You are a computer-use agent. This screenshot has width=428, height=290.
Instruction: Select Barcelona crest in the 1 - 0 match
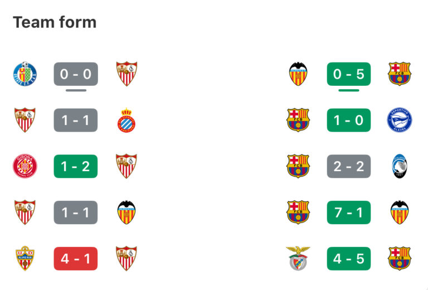coord(298,120)
